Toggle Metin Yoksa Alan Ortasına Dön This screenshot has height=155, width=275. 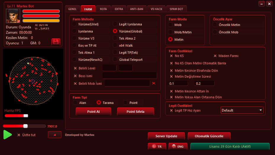171,97
